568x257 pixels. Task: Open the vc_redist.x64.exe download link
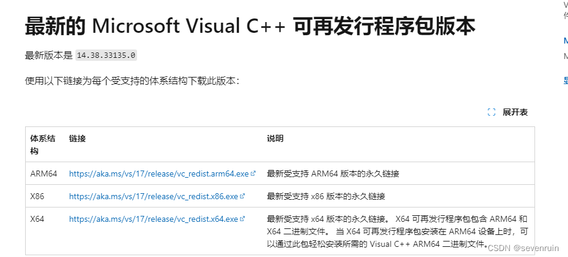pyautogui.click(x=153, y=219)
